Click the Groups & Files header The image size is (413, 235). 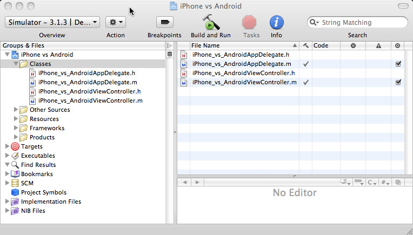tap(83, 45)
